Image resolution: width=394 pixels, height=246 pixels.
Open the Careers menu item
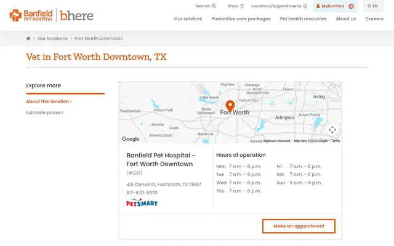374,19
